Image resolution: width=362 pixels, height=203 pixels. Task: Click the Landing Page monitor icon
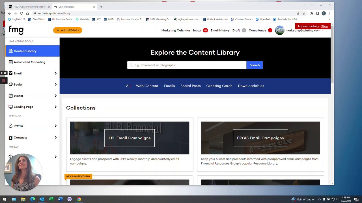tap(11, 107)
